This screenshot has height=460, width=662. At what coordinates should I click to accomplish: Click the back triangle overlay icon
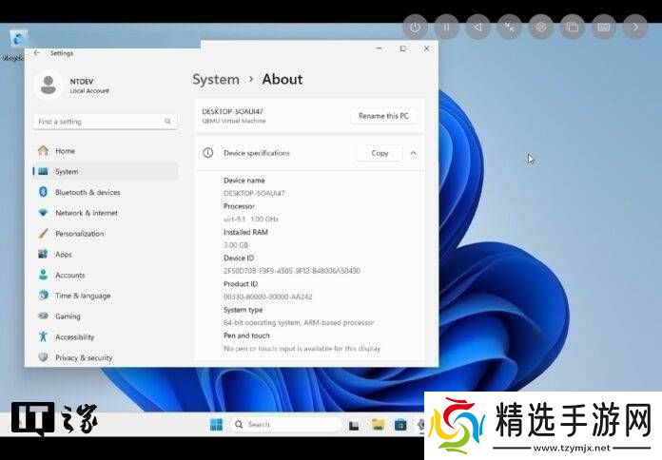tap(477, 28)
